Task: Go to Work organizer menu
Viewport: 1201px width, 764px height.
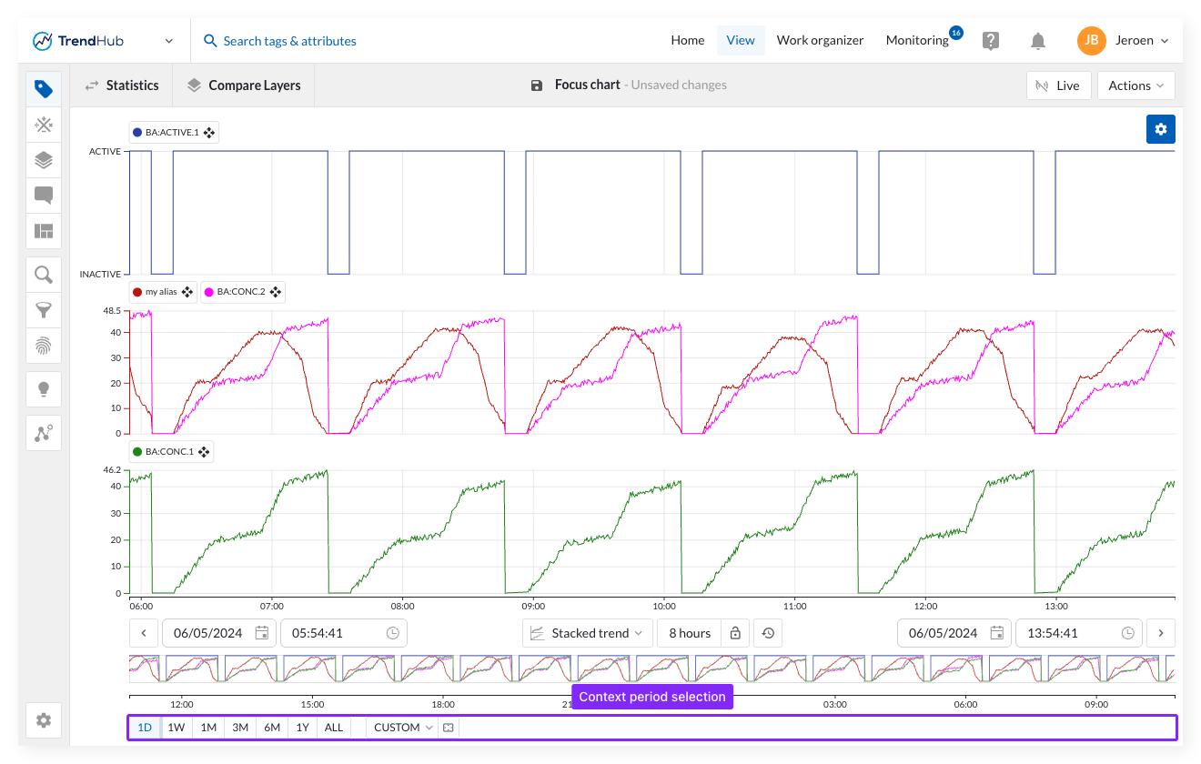Action: click(820, 40)
